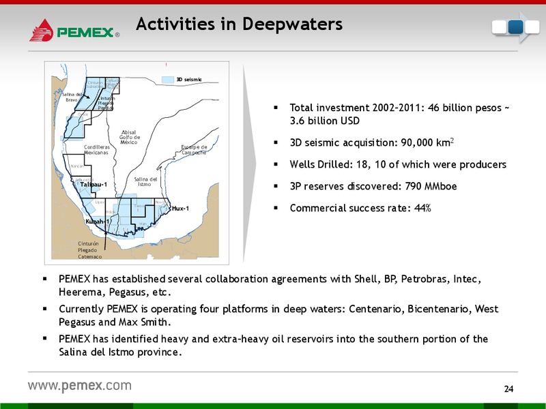Click the '3P reserves discovered: 790 MMboe' bullet
The image size is (546, 409).
pos(373,186)
